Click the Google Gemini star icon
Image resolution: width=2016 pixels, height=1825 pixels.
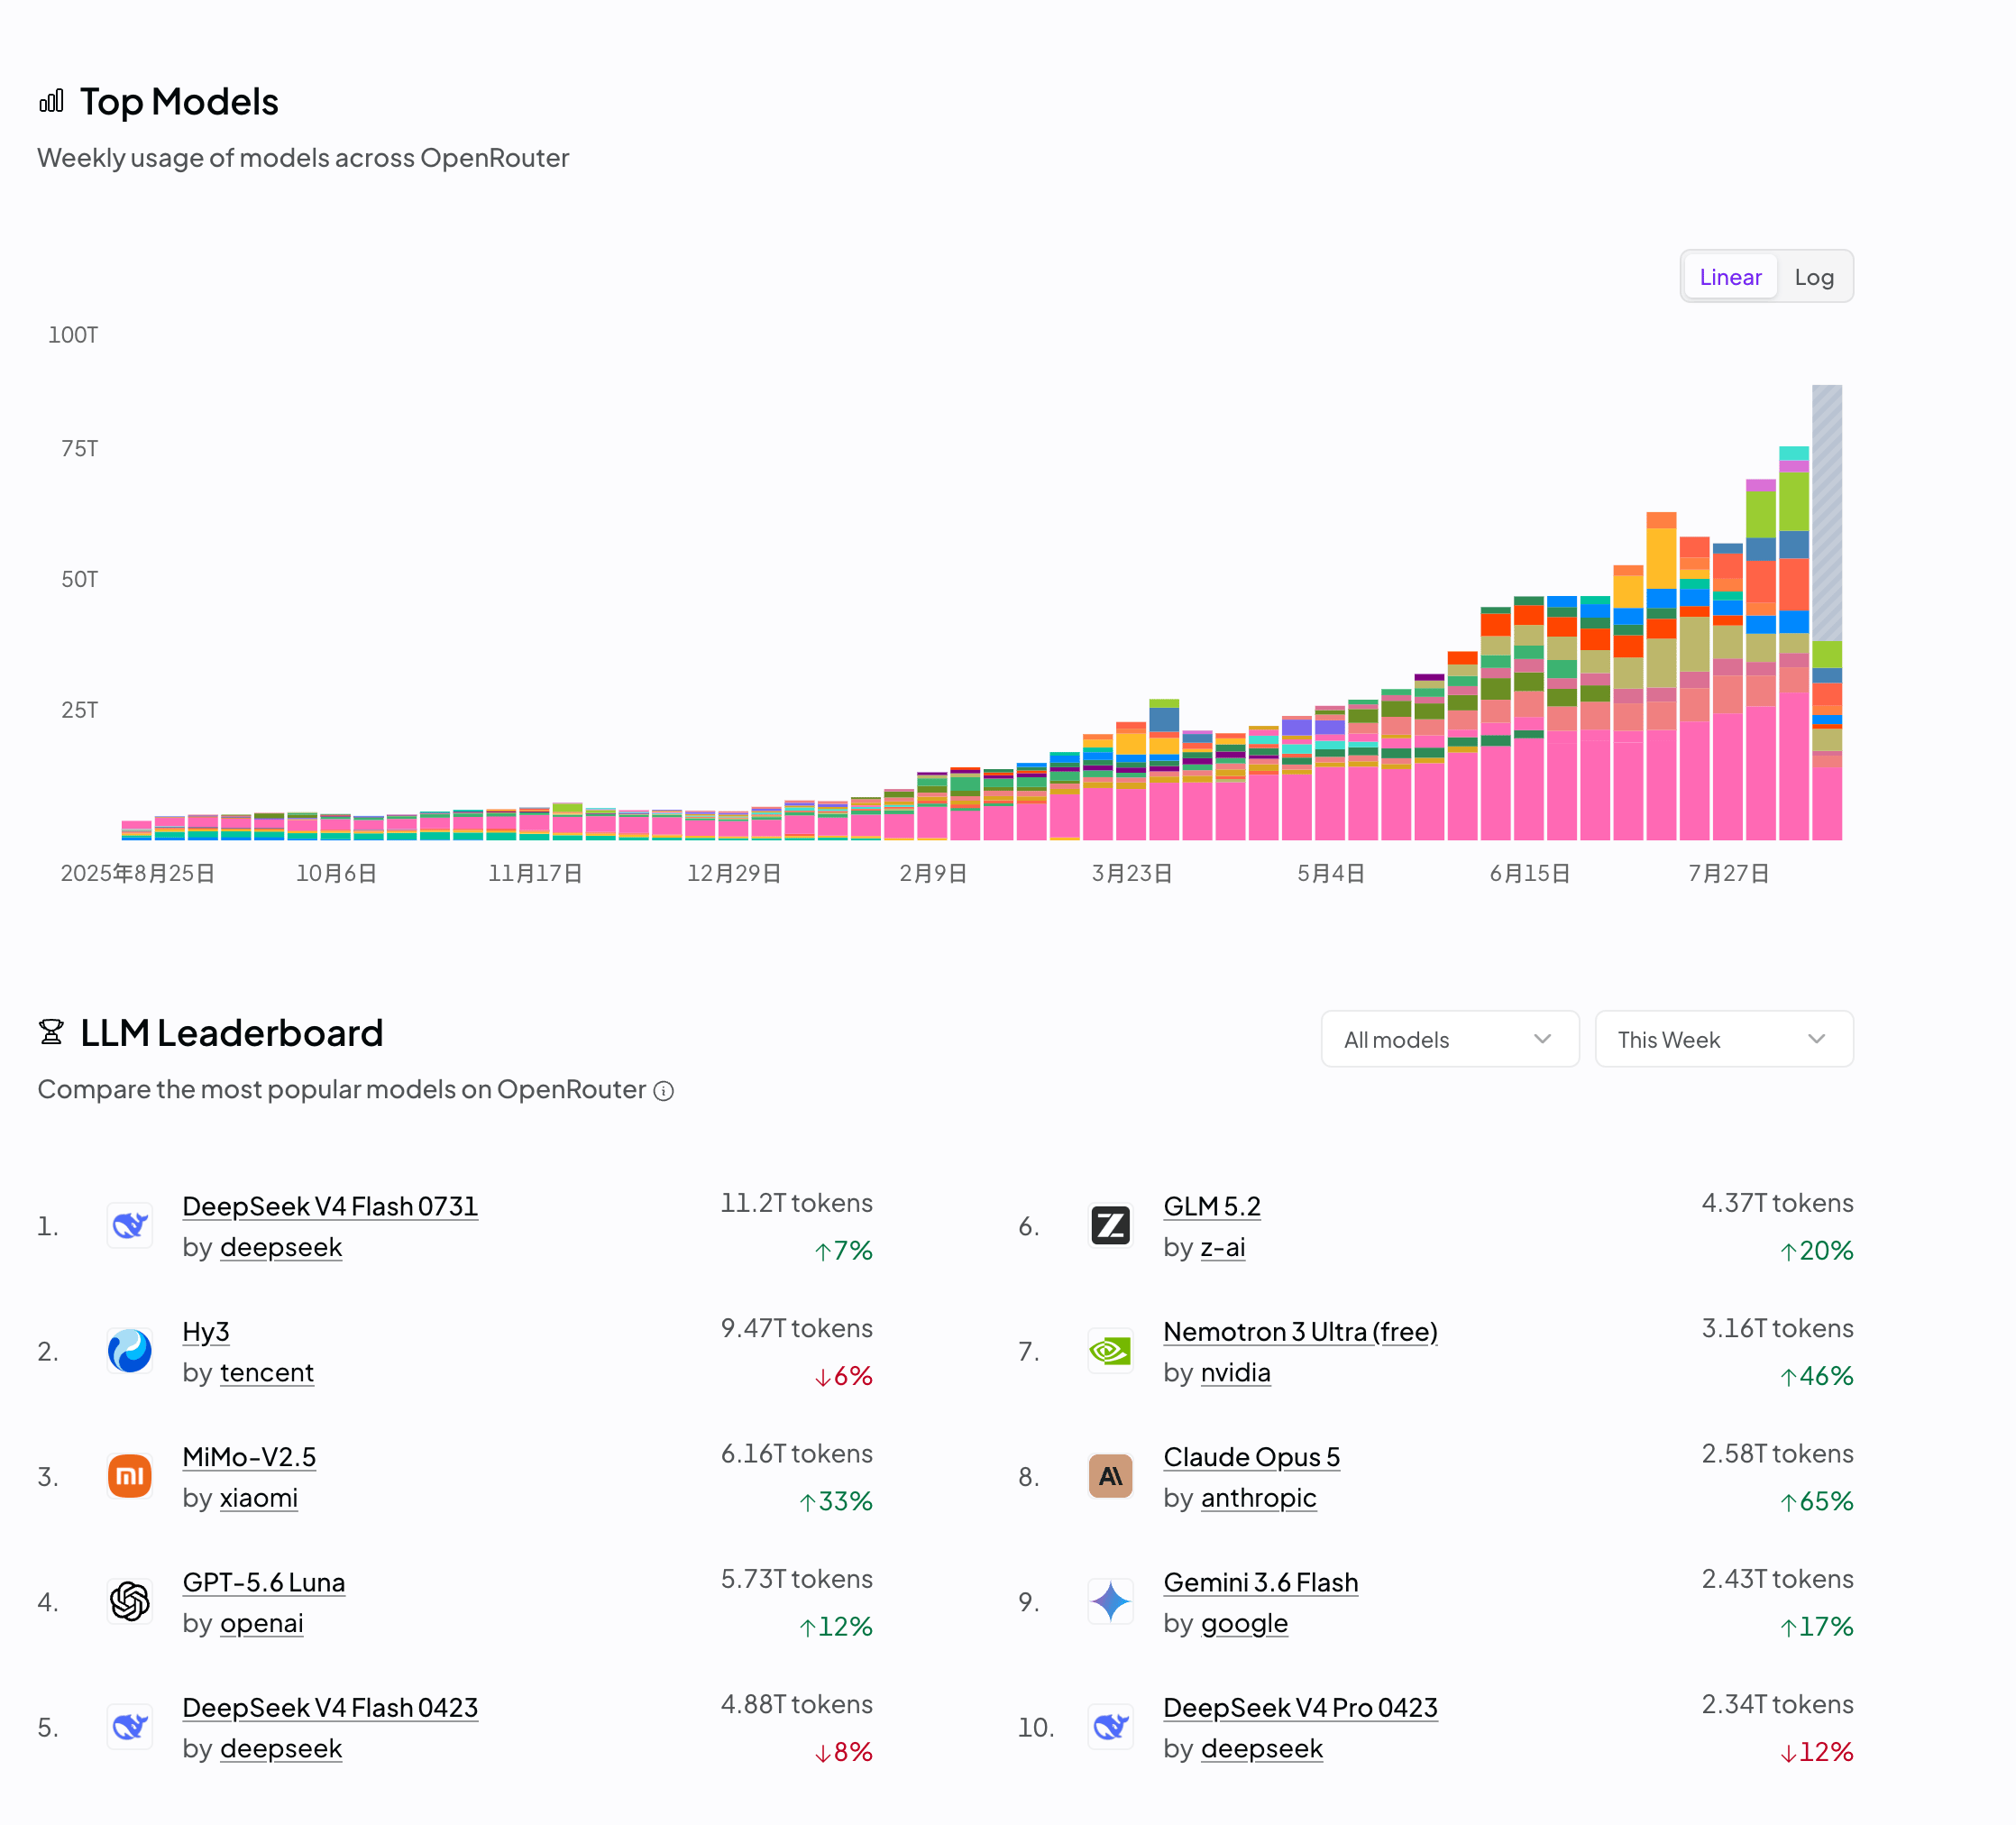1111,1602
